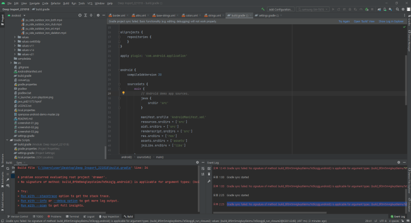This screenshot has height=223, width=411.
Task: Open the Android view mode dropdown
Action: 16,15
